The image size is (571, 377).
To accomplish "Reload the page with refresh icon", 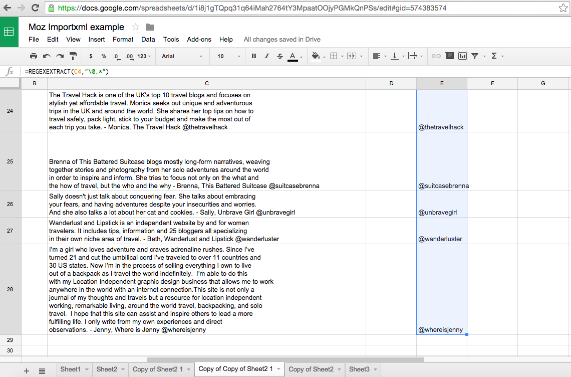I will 36,8.
